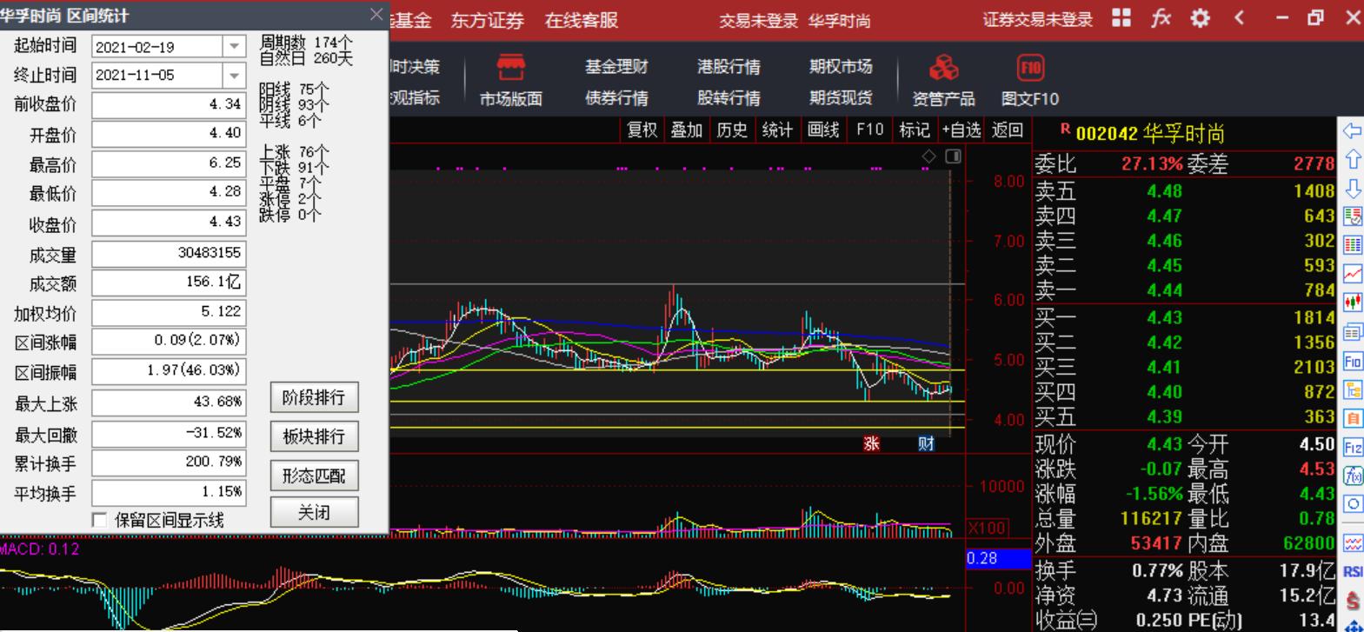Screen dimensions: 1364x632
Task: Click the 标记 chart tab
Action: (x=914, y=130)
